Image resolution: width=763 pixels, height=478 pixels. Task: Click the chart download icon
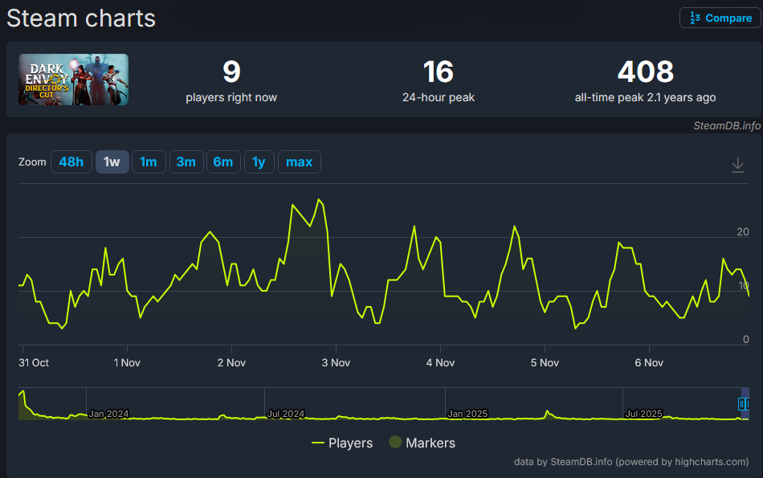coord(737,165)
